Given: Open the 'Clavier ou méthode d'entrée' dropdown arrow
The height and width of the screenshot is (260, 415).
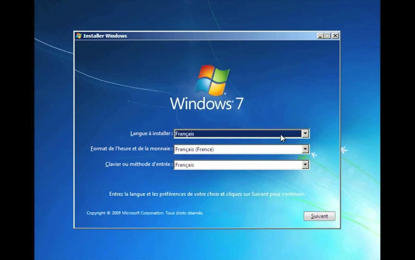Looking at the screenshot, I should click(305, 165).
